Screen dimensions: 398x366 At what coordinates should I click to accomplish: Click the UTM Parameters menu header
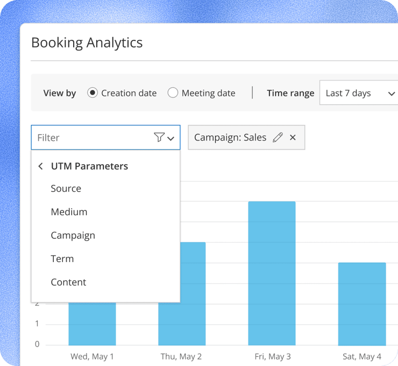click(89, 166)
